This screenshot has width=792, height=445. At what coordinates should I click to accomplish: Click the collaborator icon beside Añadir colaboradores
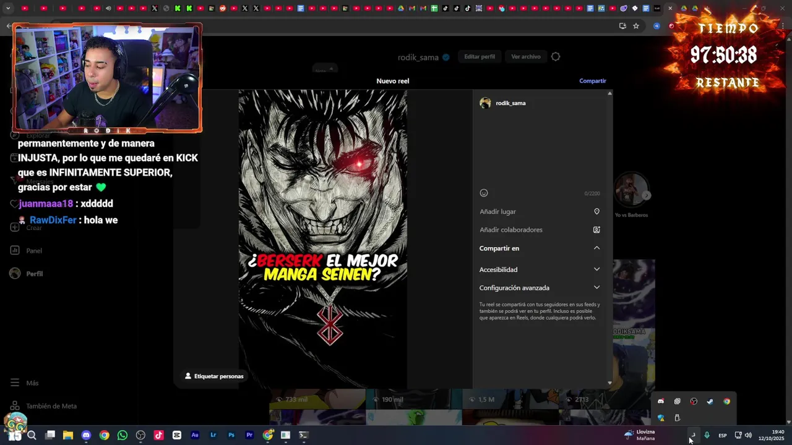coord(596,229)
